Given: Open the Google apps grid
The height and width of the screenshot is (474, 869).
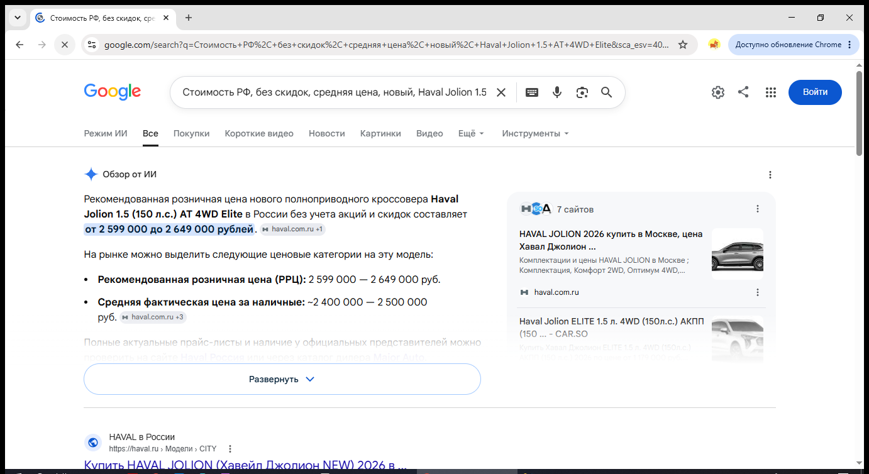Looking at the screenshot, I should [x=771, y=92].
